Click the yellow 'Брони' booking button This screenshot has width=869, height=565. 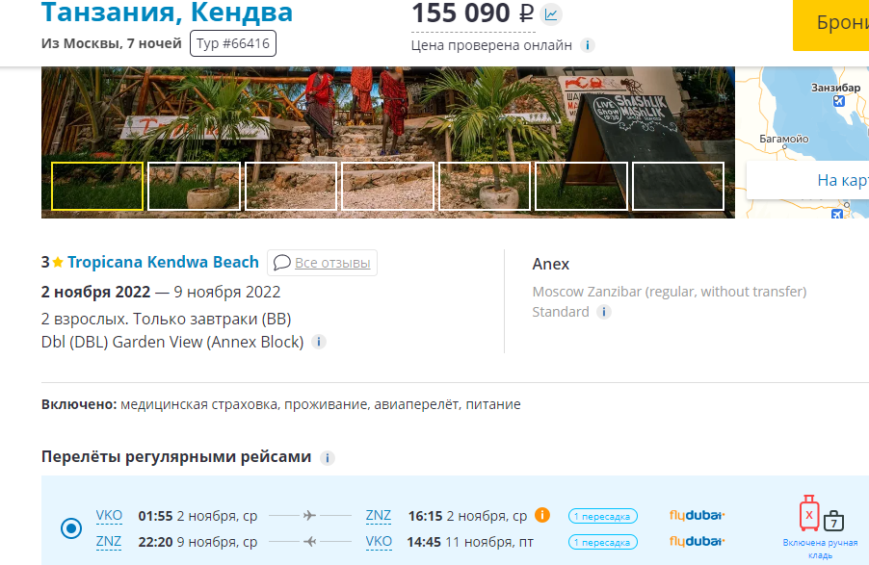(830, 25)
